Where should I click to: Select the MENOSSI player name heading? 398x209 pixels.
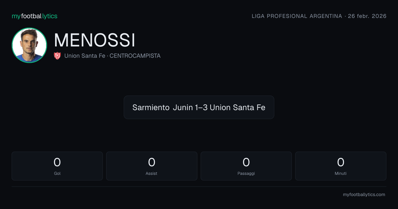coord(95,40)
